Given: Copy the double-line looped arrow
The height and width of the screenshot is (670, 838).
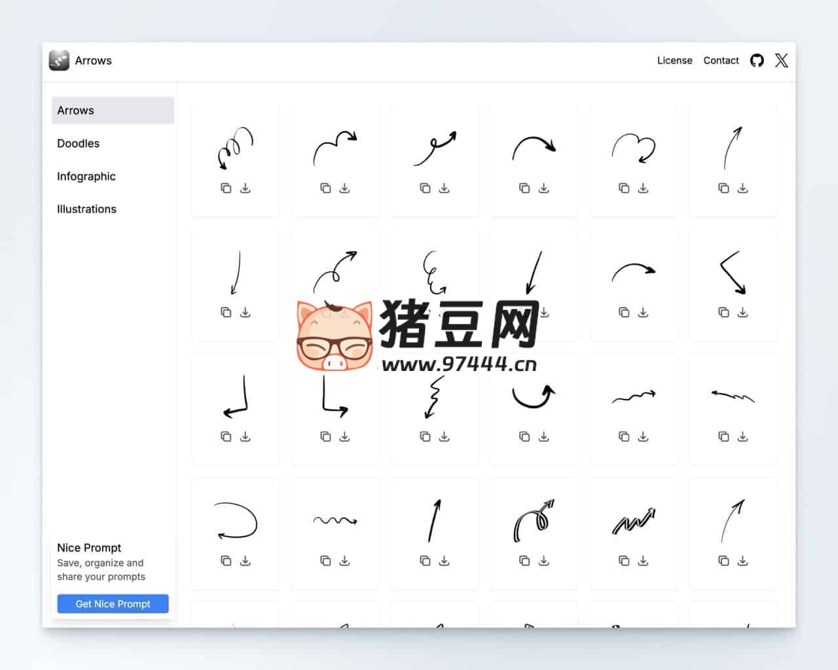Looking at the screenshot, I should coord(524,561).
